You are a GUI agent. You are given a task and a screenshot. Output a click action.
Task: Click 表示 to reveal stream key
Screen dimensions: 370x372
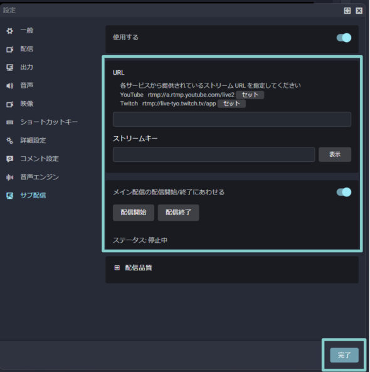(335, 155)
